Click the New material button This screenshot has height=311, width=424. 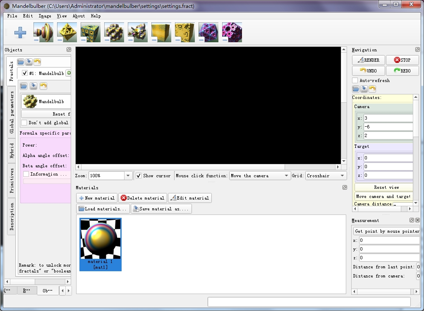pyautogui.click(x=97, y=198)
